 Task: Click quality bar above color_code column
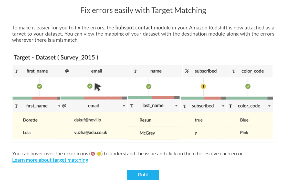[250, 98]
